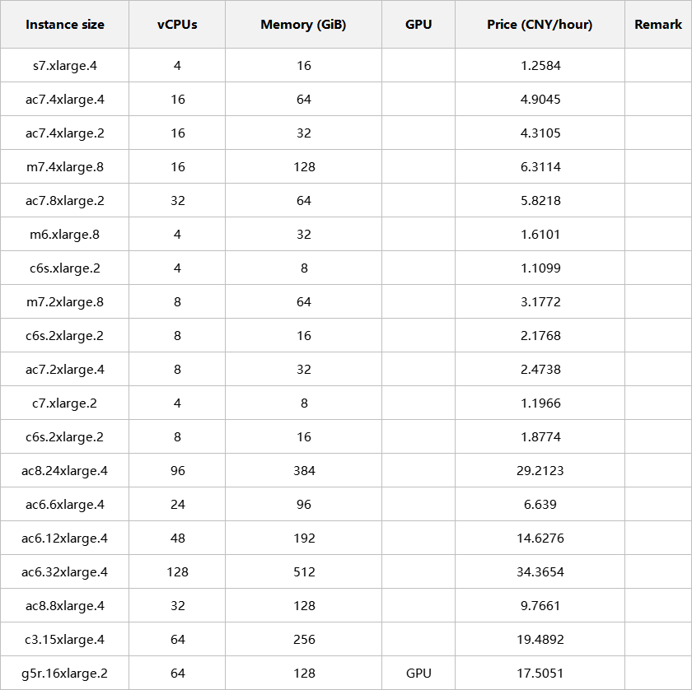Click the Instance size column header

tap(65, 24)
